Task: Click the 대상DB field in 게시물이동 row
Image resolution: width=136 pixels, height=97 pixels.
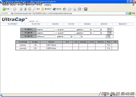Action: [x=69, y=33]
